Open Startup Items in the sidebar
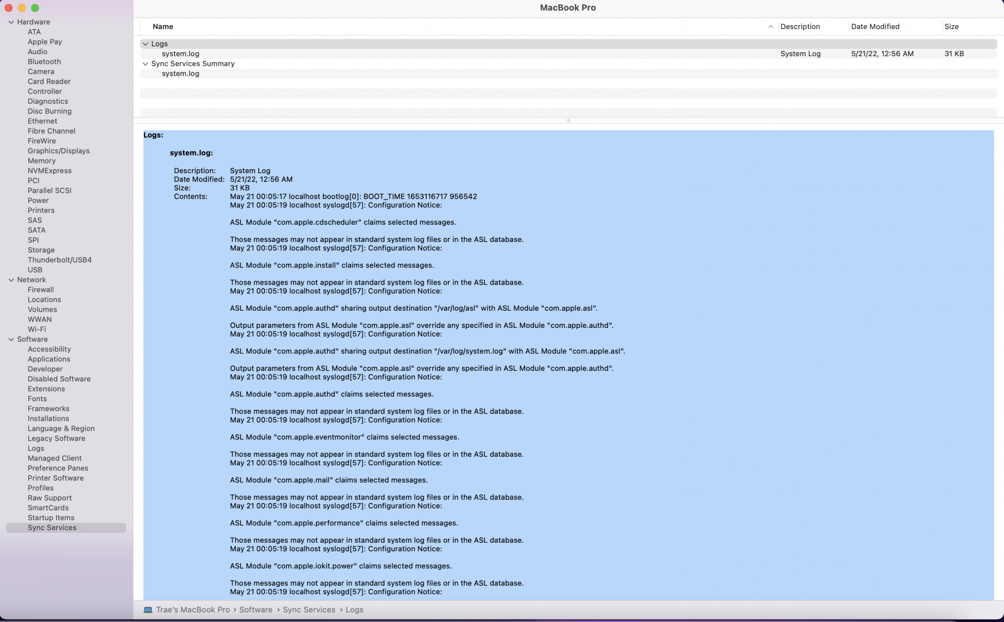This screenshot has height=622, width=1004. click(x=51, y=518)
